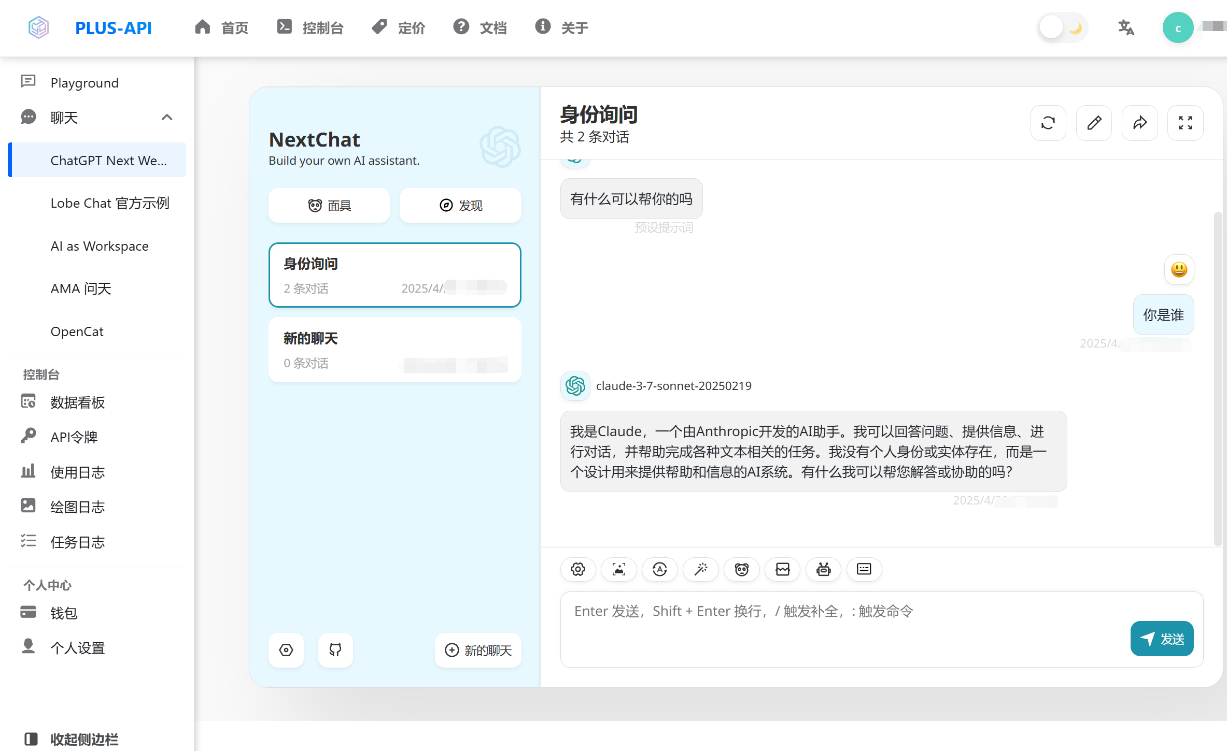1227x751 pixels.
Task: Open the 首页 home page
Action: click(x=221, y=27)
